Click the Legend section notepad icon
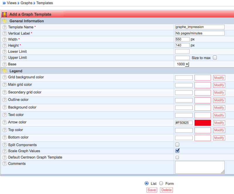Image resolution: width=234 pixels, height=194 pixels. pos(4,71)
